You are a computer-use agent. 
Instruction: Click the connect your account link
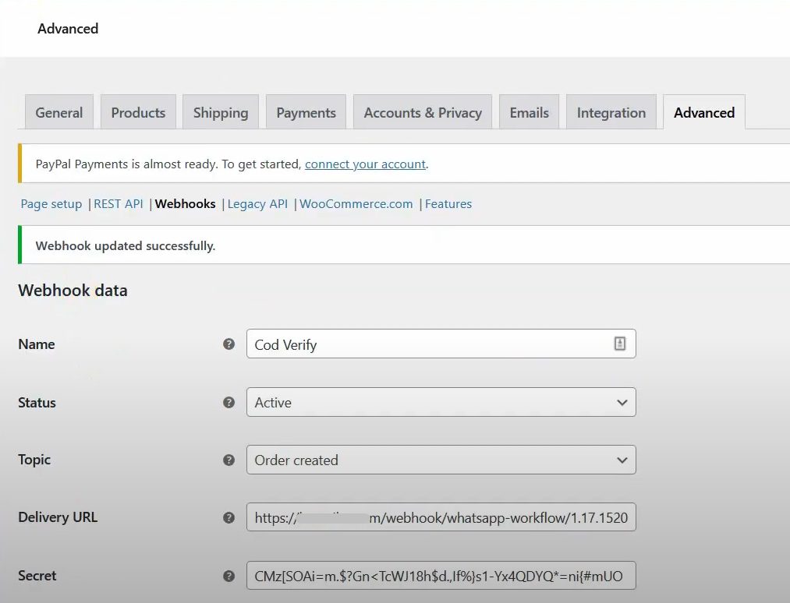365,164
